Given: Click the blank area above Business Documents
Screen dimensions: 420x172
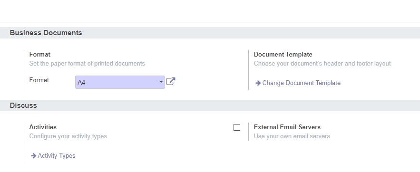Looking at the screenshot, I should [x=210, y=11].
